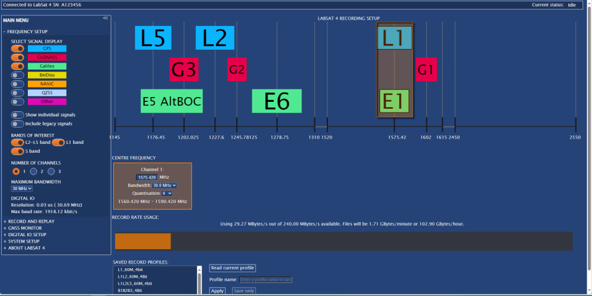Select 3 channels radio button
592x296 pixels.
52,172
